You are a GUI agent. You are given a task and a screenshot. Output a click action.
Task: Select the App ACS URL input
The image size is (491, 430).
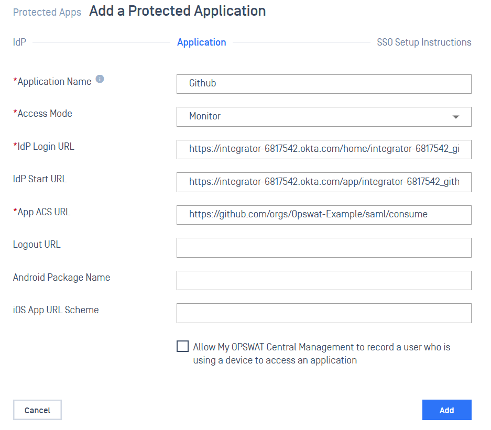pos(323,215)
